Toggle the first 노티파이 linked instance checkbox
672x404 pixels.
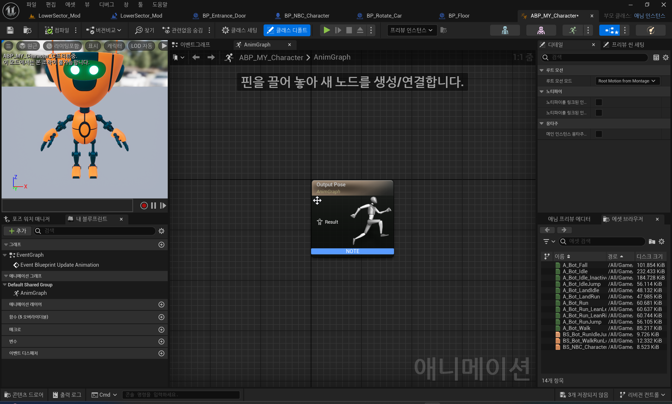point(598,102)
